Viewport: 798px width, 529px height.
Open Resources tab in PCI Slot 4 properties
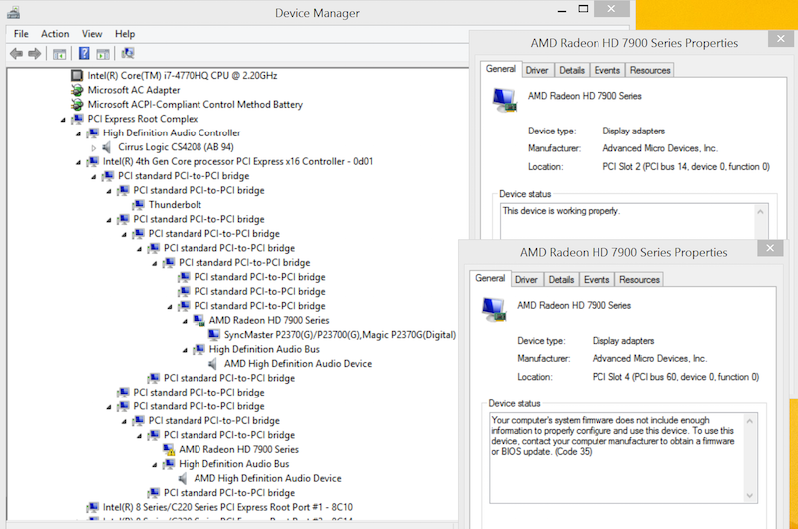(x=639, y=280)
